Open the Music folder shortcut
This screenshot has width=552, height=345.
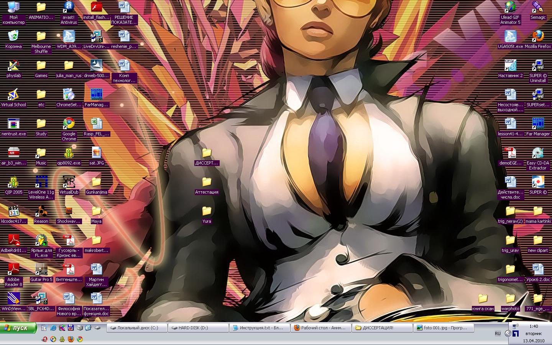tap(41, 156)
